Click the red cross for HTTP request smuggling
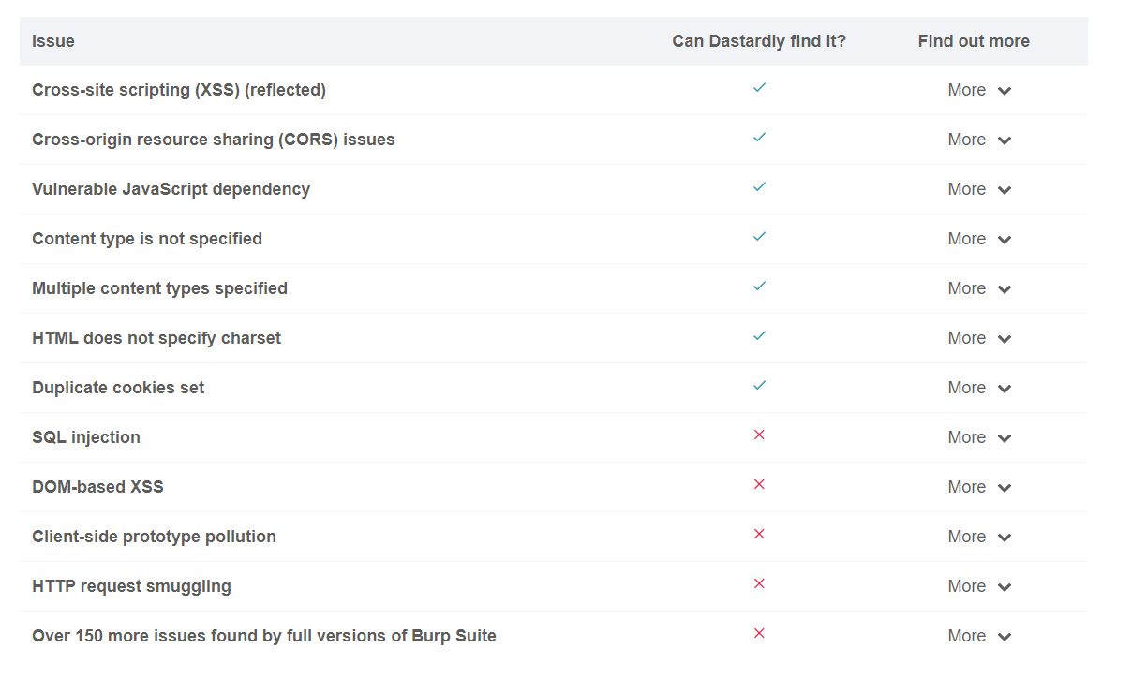Screen dimensions: 1131x678 [759, 584]
